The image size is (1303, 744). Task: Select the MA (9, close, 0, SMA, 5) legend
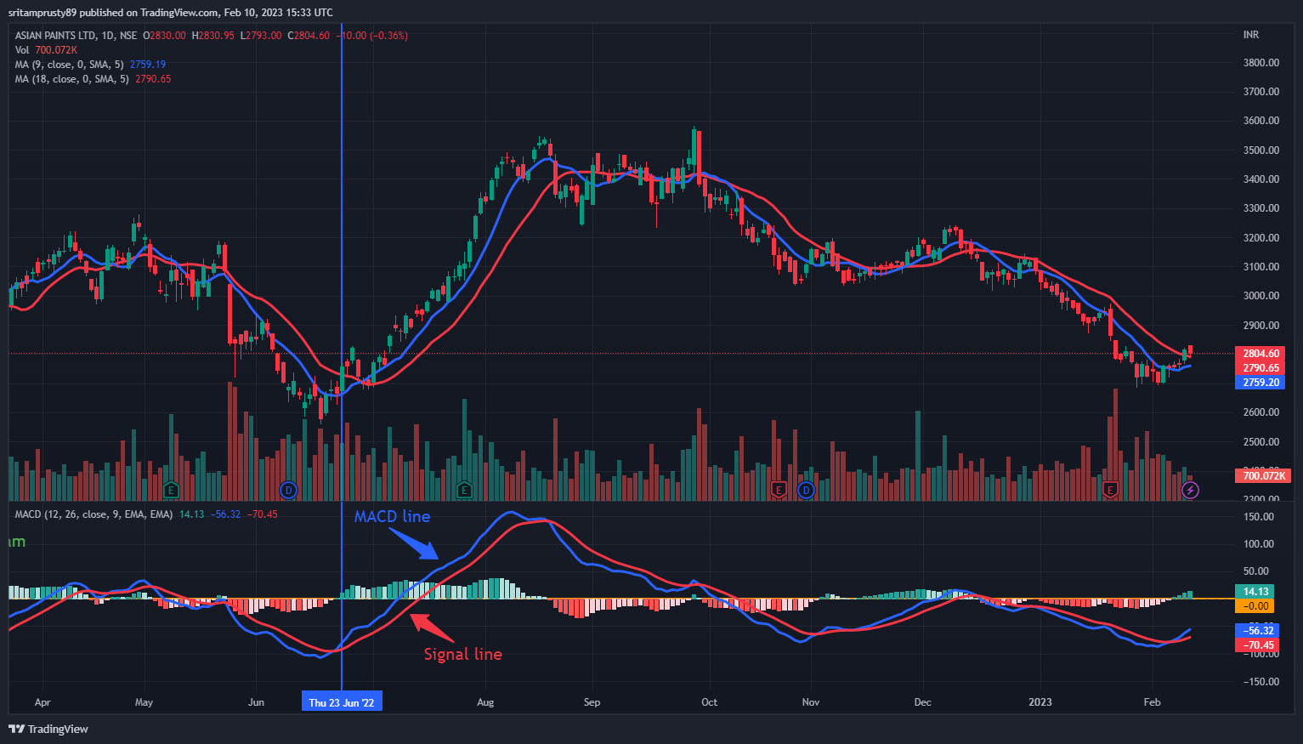pyautogui.click(x=70, y=65)
